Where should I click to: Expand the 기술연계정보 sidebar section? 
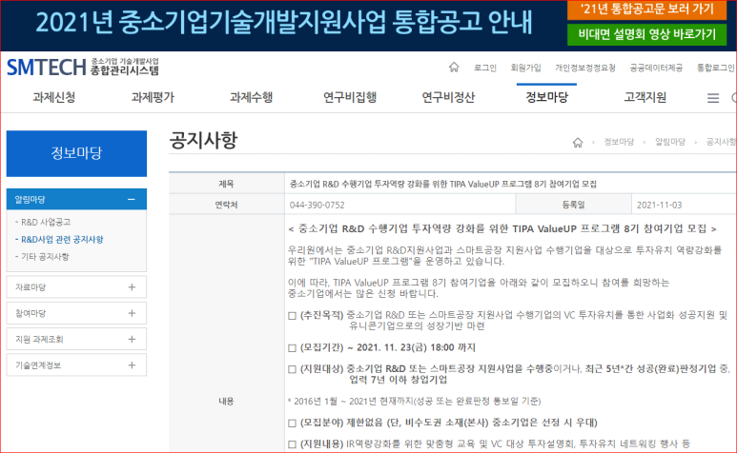click(x=76, y=365)
